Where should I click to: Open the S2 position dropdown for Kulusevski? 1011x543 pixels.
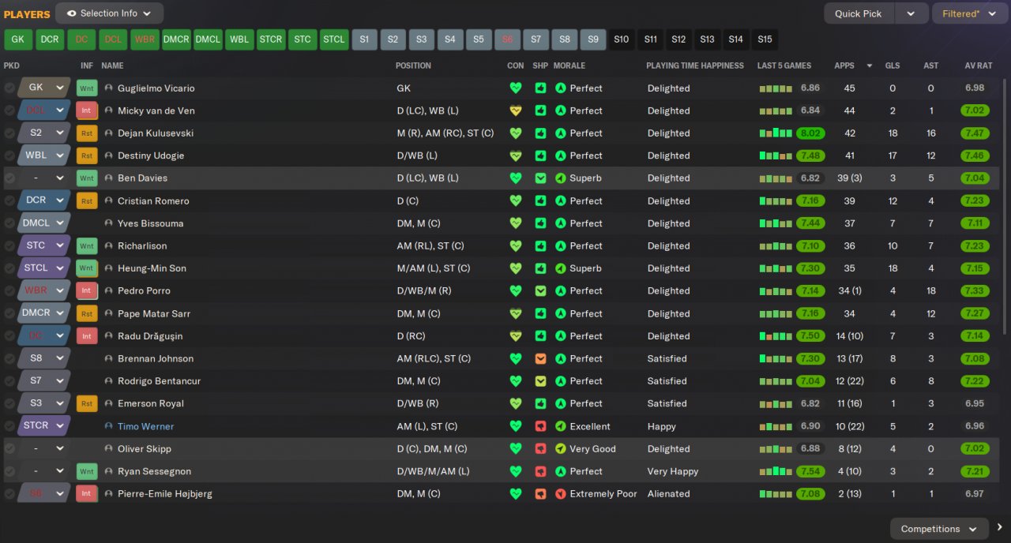point(43,133)
